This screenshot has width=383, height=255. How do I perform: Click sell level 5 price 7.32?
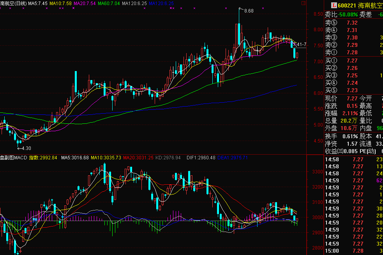[352, 23]
